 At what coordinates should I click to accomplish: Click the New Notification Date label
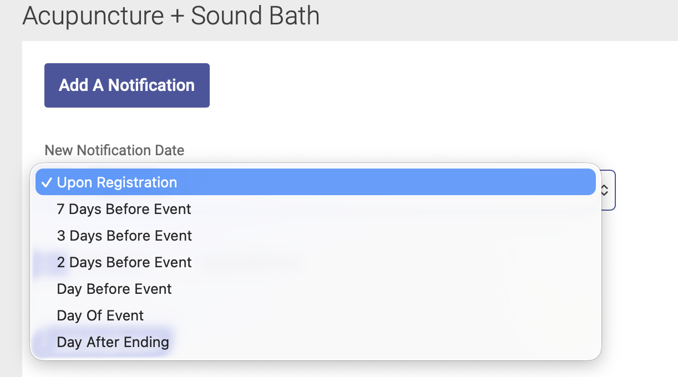(114, 150)
